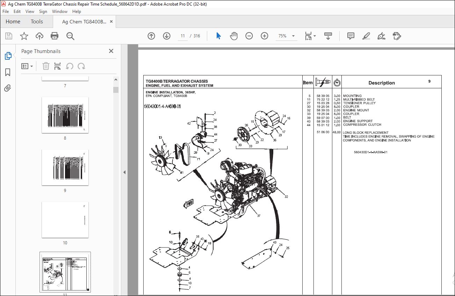This screenshot has width=455, height=296.
Task: Open the sign document pen tool
Action: pos(381,36)
